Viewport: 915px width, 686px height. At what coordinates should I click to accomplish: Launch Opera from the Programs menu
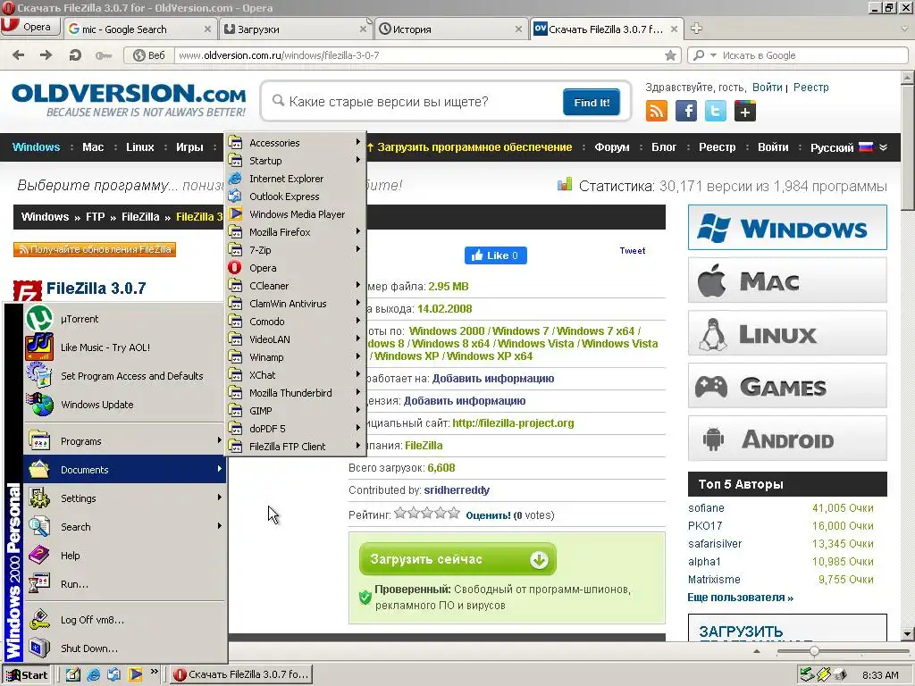pos(295,268)
